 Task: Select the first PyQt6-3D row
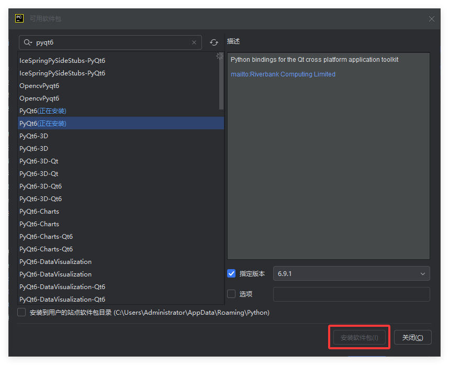tap(121, 136)
